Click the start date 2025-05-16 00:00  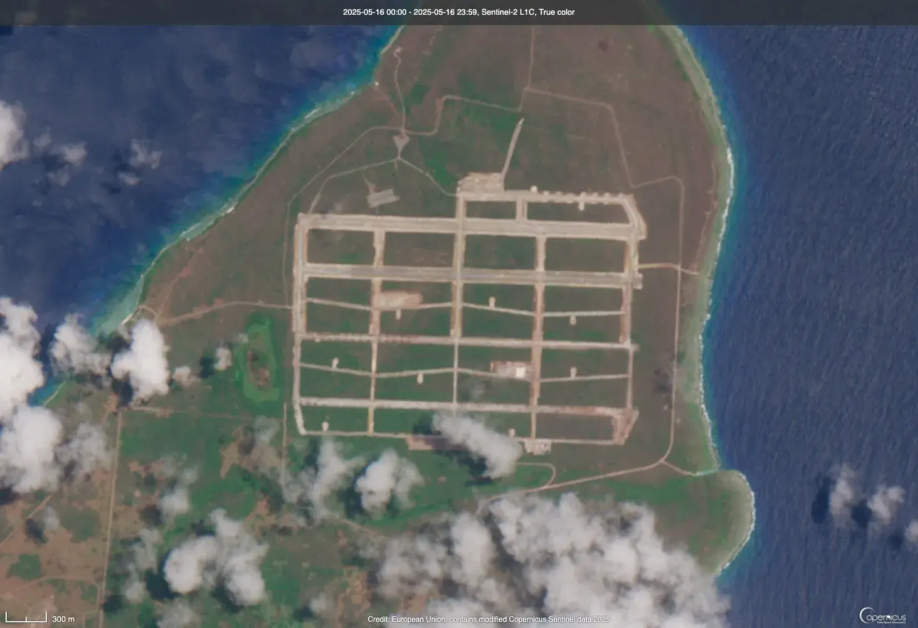click(374, 12)
